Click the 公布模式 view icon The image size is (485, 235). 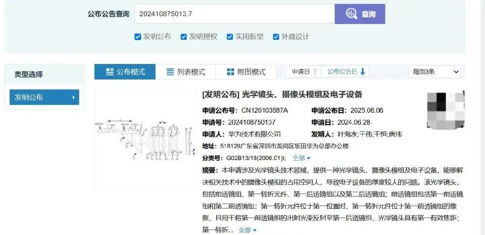[x=110, y=72]
